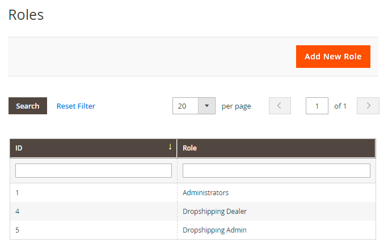Go to the previous page with left chevron
388x245 pixels.
click(280, 106)
